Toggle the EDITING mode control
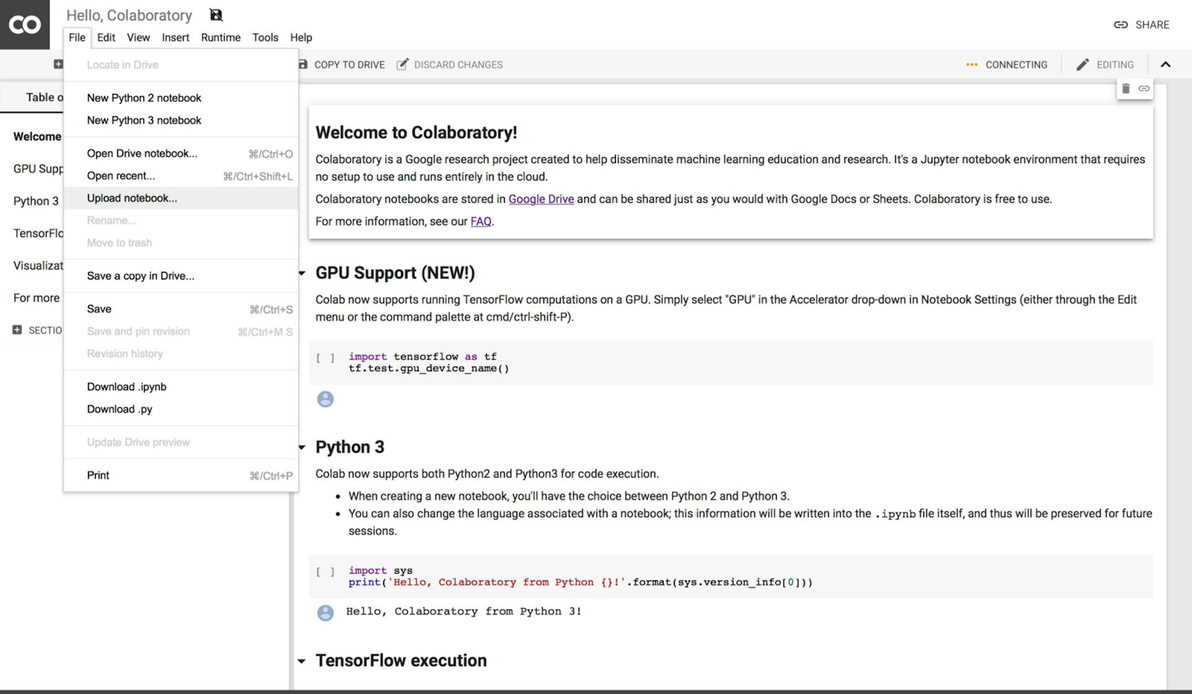1192x694 pixels. [1106, 64]
